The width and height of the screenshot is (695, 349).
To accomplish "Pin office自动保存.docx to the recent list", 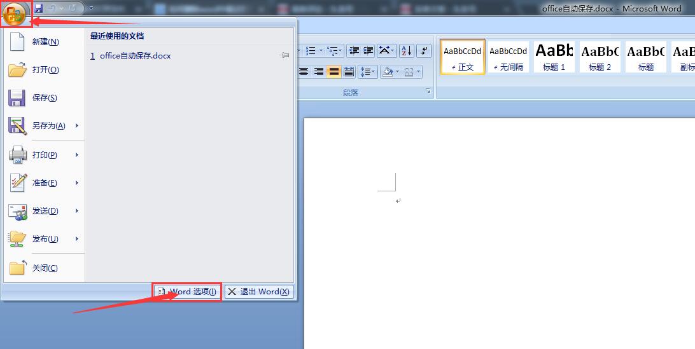I will (x=284, y=55).
